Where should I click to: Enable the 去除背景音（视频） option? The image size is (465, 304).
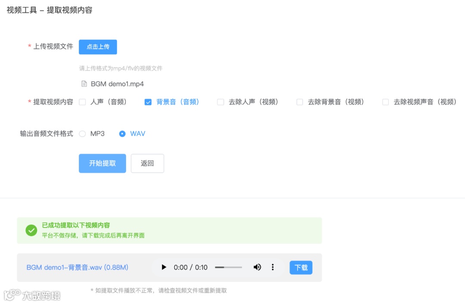point(299,102)
